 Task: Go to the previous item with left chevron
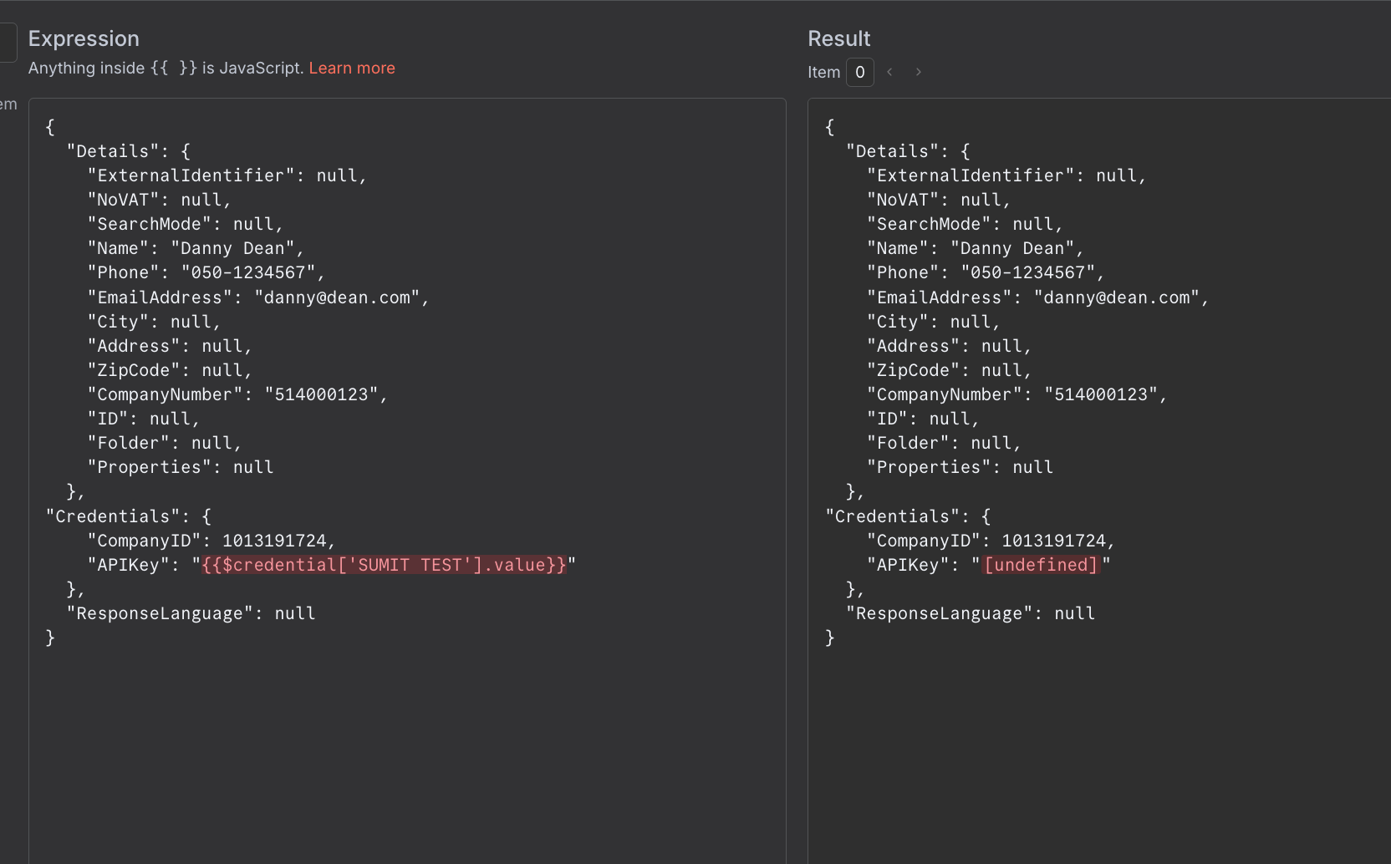(x=889, y=72)
